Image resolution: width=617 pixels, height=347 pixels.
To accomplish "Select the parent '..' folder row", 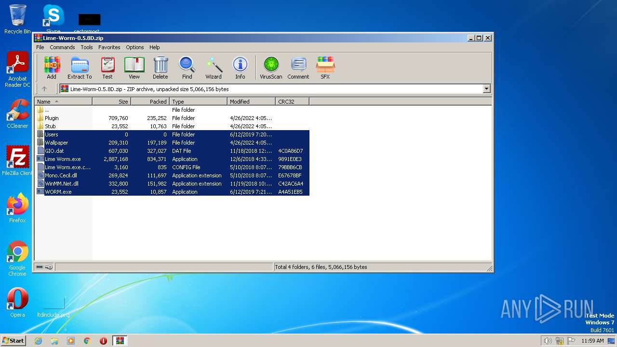I will tap(172, 110).
